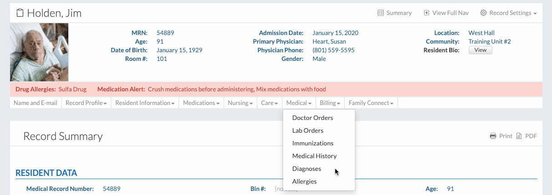The height and width of the screenshot is (195, 552).
Task: Click the PDF export icon
Action: click(519, 136)
